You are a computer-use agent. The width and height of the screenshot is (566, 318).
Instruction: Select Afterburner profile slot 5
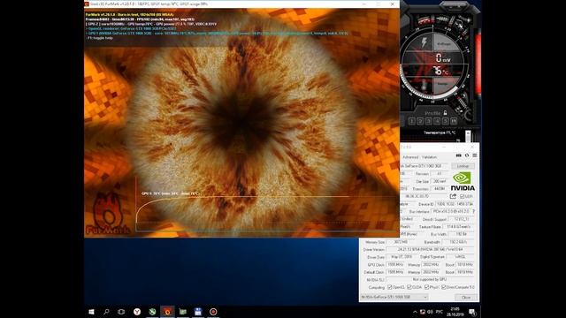445,121
